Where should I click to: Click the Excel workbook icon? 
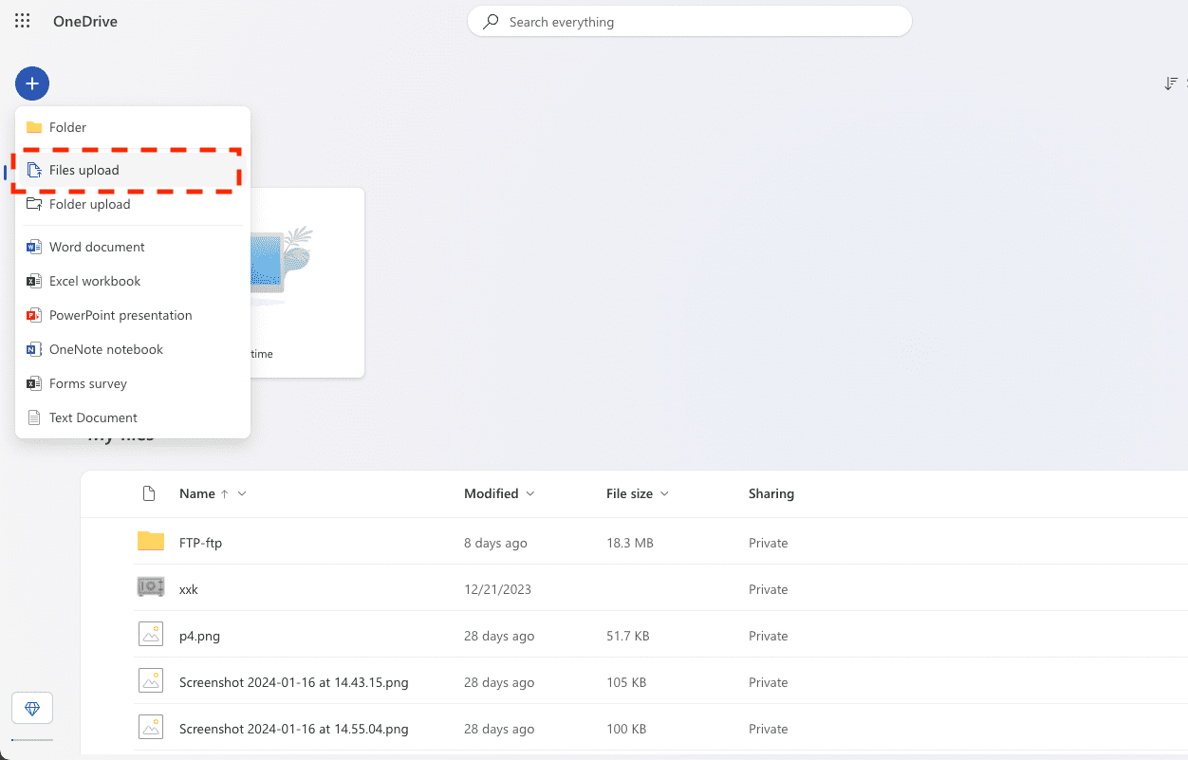(x=34, y=281)
